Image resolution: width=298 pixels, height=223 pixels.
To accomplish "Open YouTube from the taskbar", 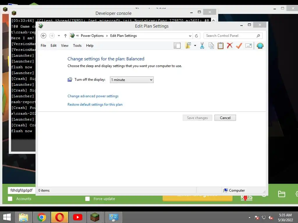I will point(77,217).
